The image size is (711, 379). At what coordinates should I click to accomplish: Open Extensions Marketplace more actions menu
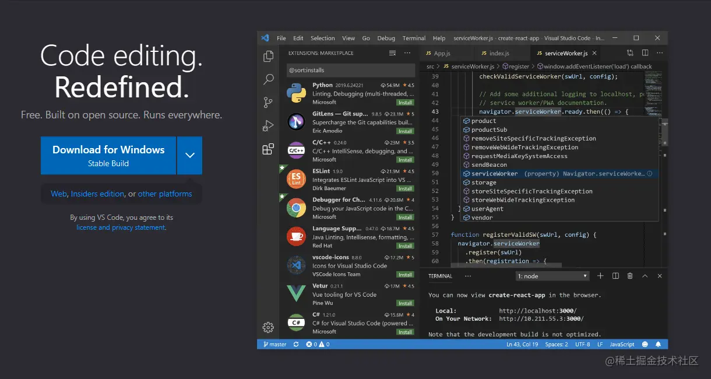[x=408, y=53]
